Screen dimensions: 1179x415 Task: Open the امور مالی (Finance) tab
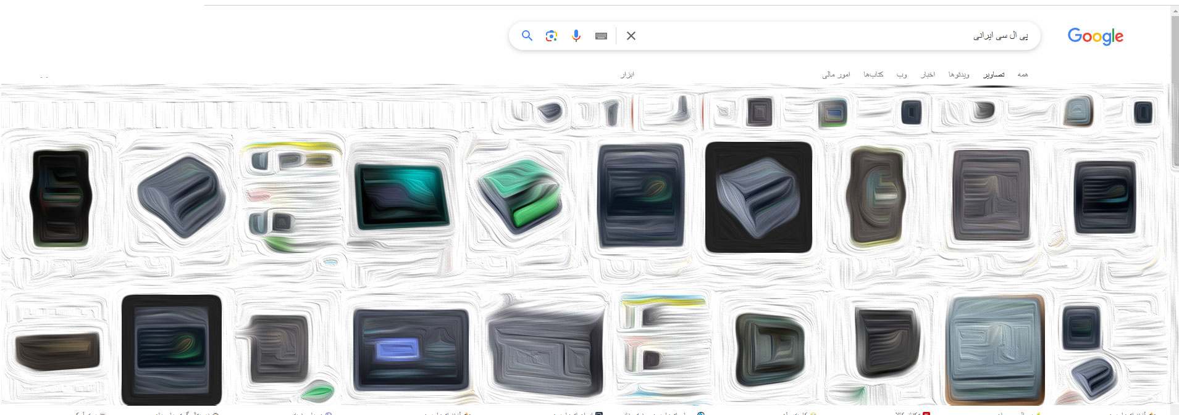[836, 75]
